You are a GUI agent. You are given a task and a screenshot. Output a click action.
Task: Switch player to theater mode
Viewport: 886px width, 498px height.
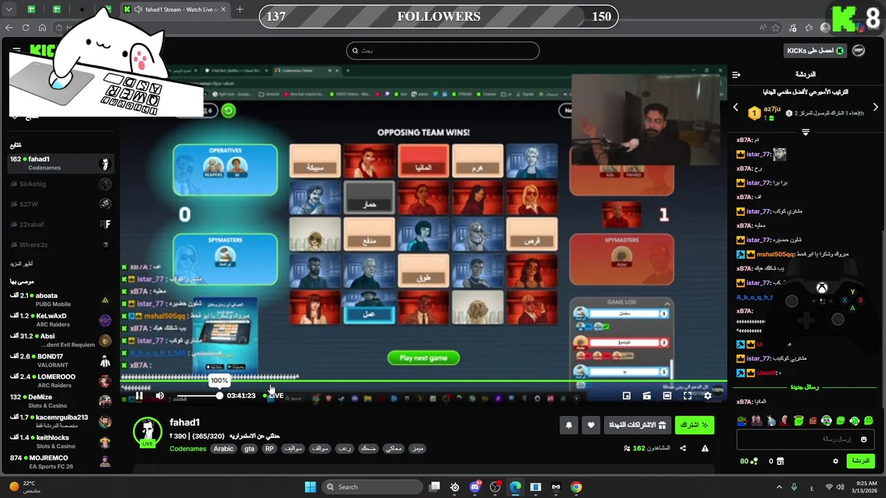click(667, 396)
